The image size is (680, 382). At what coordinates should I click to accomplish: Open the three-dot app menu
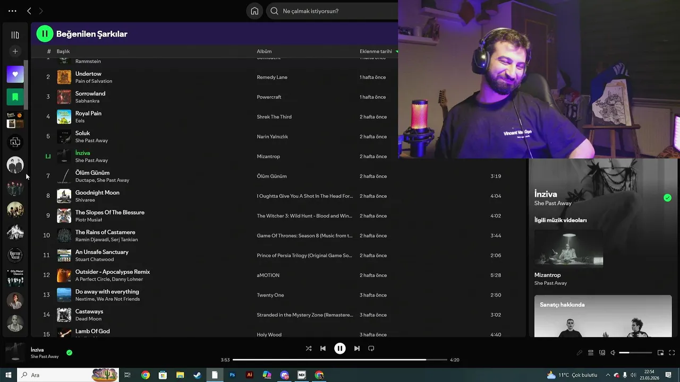12,11
